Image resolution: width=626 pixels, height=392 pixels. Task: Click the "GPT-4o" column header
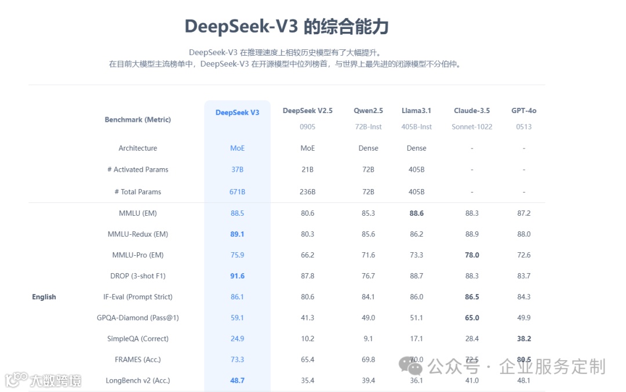[524, 111]
